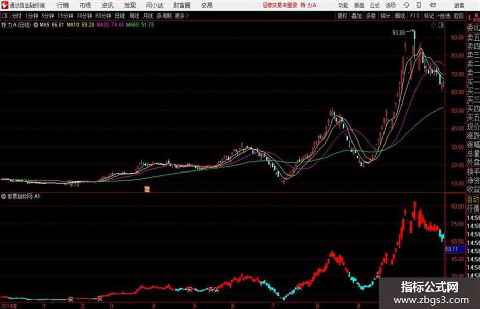Open the 版面 menu
The image size is (480, 309).
[359, 5]
